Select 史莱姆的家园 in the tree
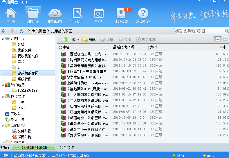Image resolution: width=229 pixels, height=158 pixels. (x=28, y=73)
